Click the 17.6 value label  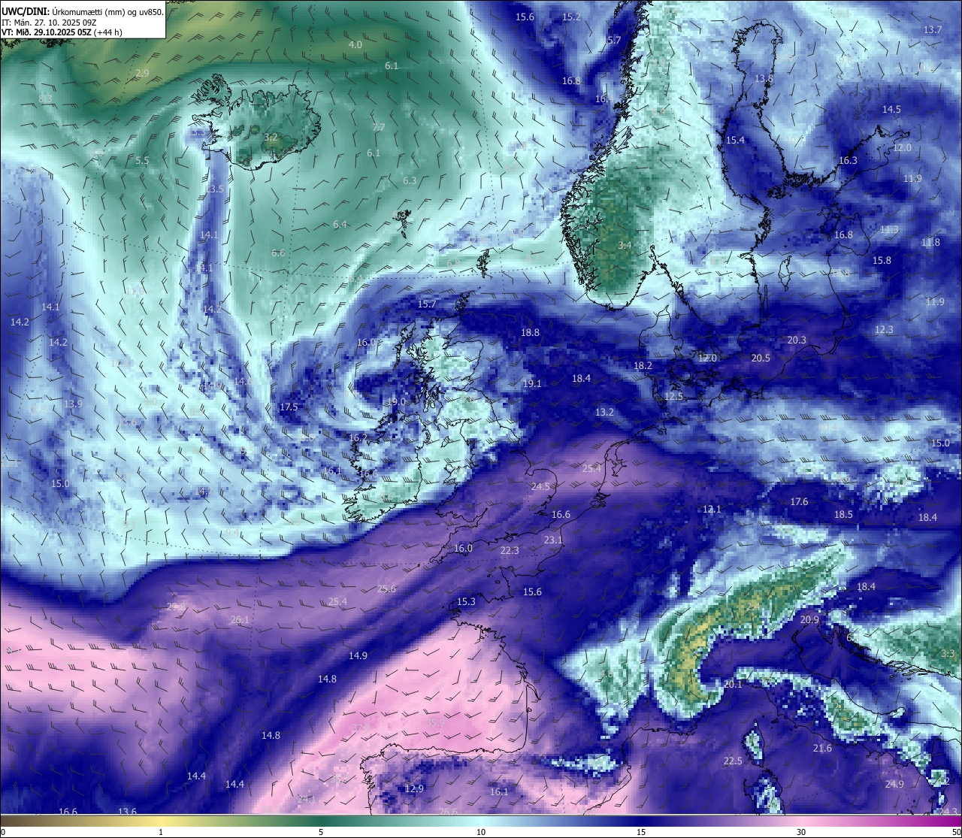[799, 501]
